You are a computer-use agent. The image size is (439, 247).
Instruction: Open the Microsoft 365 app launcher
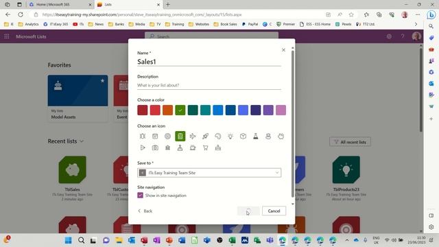click(x=7, y=36)
